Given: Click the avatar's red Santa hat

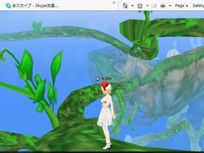Looking at the screenshot, I should click(105, 85).
